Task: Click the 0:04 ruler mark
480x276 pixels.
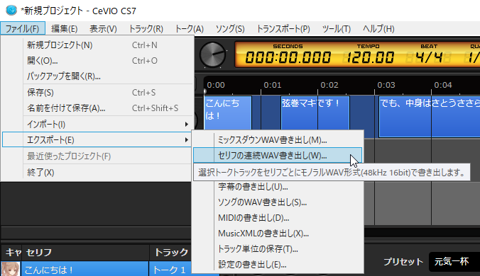Action: tap(443, 85)
